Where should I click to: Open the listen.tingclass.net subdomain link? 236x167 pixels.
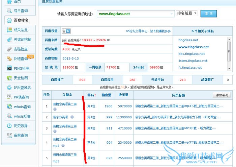193,61
